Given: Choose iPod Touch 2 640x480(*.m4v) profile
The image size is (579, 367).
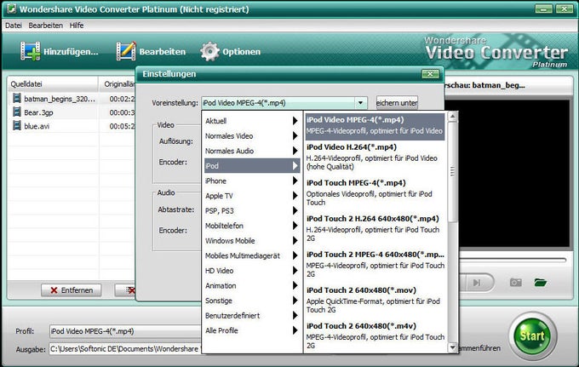Looking at the screenshot, I should point(375,336).
